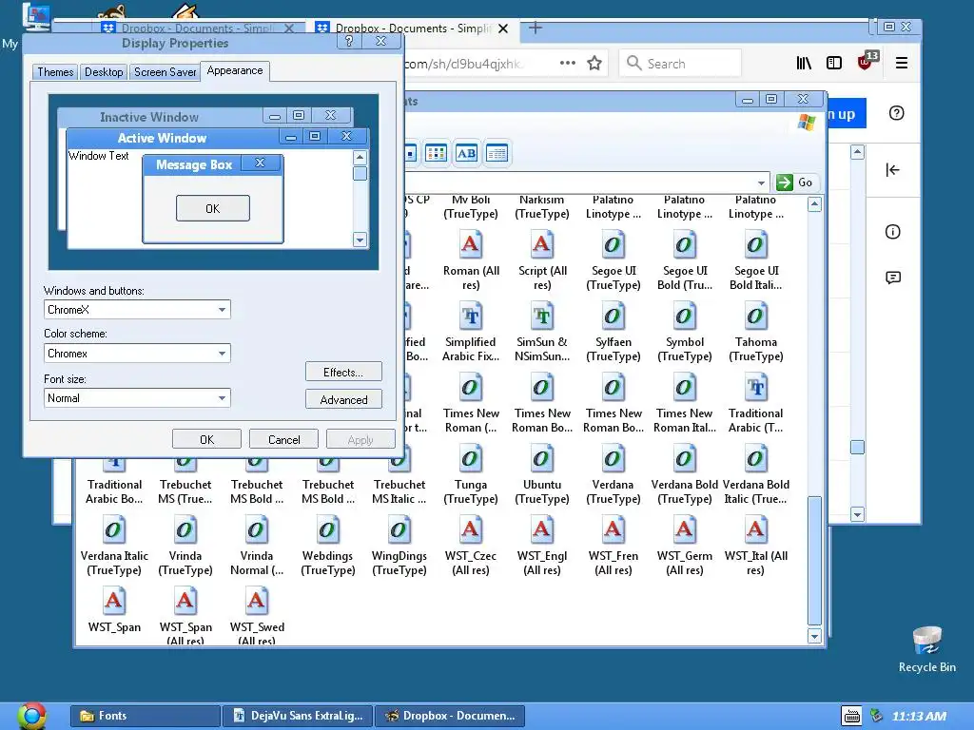The image size is (974, 730).
Task: Show Dropbox file info icon
Action: click(x=892, y=232)
